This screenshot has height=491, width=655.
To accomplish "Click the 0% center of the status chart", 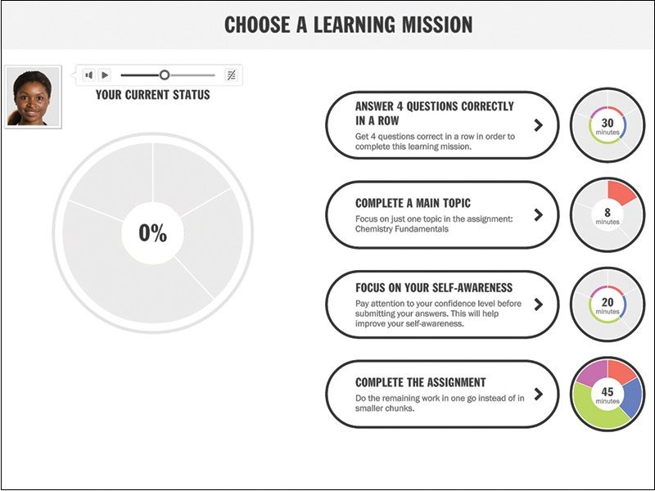I will point(153,233).
